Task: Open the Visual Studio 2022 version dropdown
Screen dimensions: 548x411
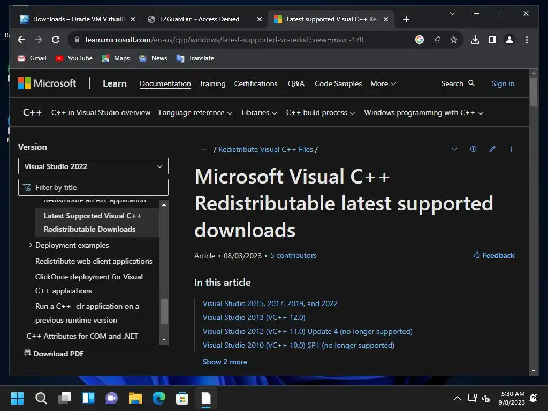Action: pyautogui.click(x=93, y=166)
